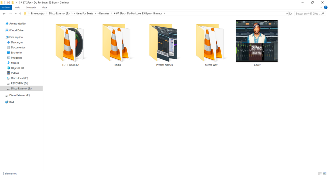Click the Red network icon
The width and height of the screenshot is (328, 176).
(7, 102)
